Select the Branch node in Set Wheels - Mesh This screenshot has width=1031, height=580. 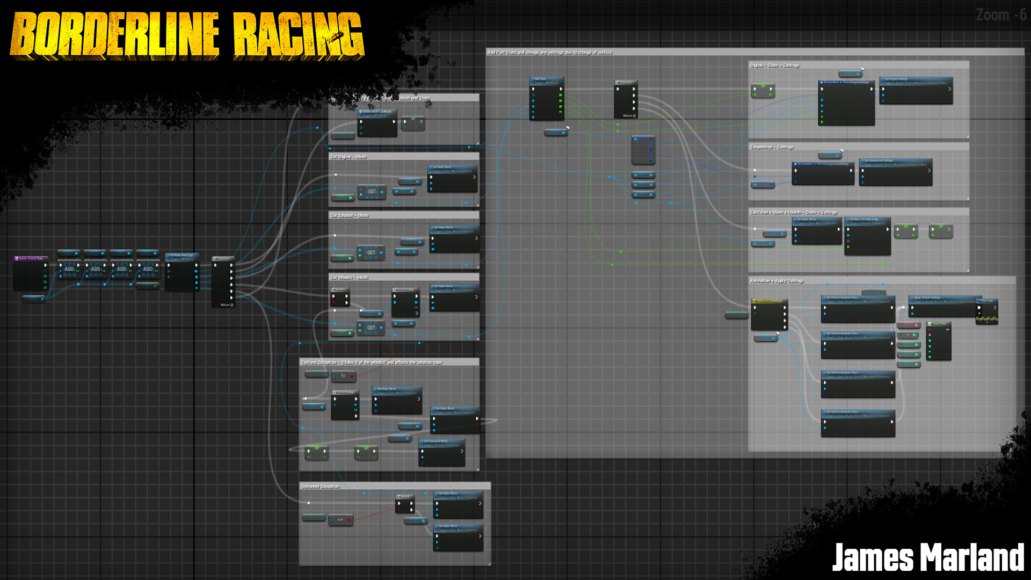pyautogui.click(x=340, y=297)
